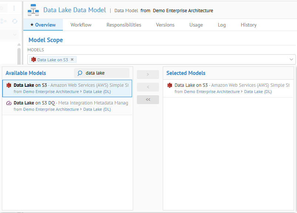Click the search magnifier icon in Available Models

[80, 73]
